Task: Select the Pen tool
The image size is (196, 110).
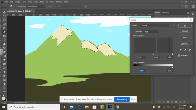Action: [4, 68]
